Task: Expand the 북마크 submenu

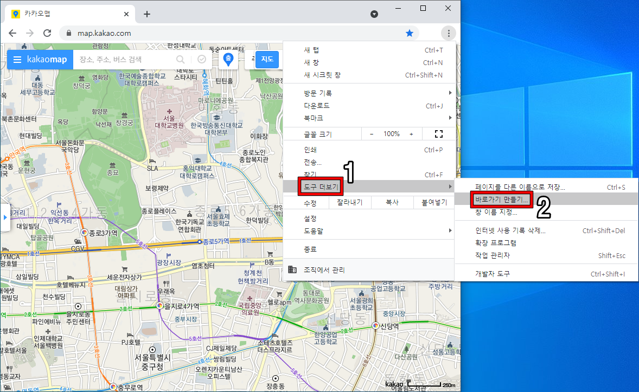Action: pyautogui.click(x=369, y=118)
